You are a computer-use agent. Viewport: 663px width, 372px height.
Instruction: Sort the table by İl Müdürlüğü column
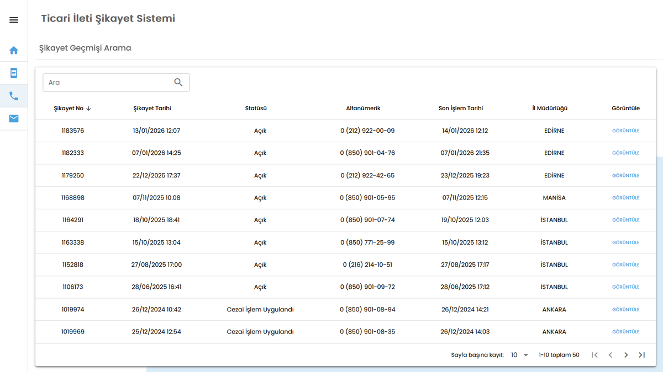click(549, 108)
